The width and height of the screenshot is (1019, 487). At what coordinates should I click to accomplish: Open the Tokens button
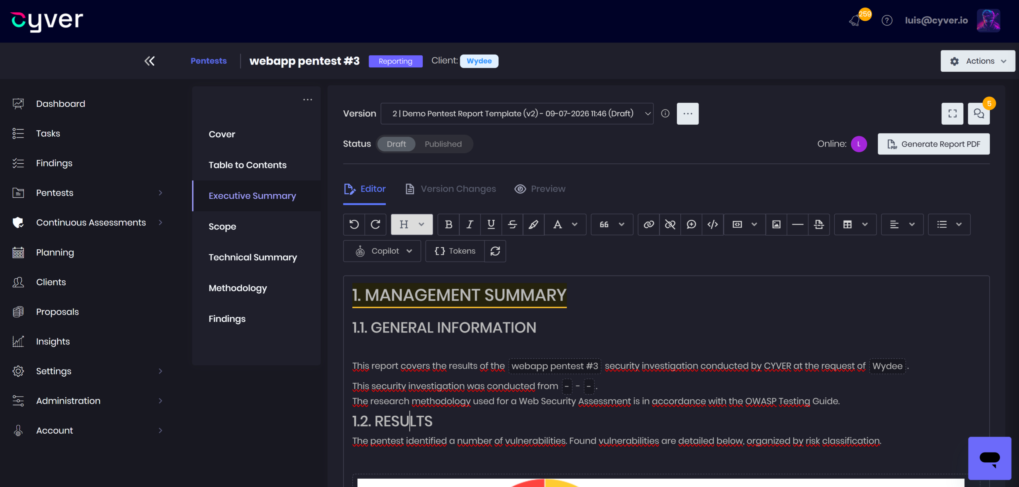(x=455, y=251)
